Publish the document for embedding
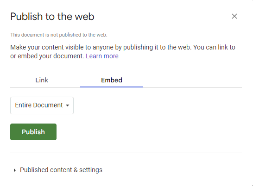253x186 pixels. [33, 132]
